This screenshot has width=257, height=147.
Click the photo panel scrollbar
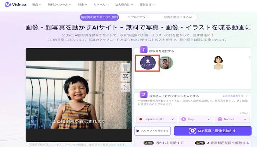pyautogui.click(x=249, y=57)
